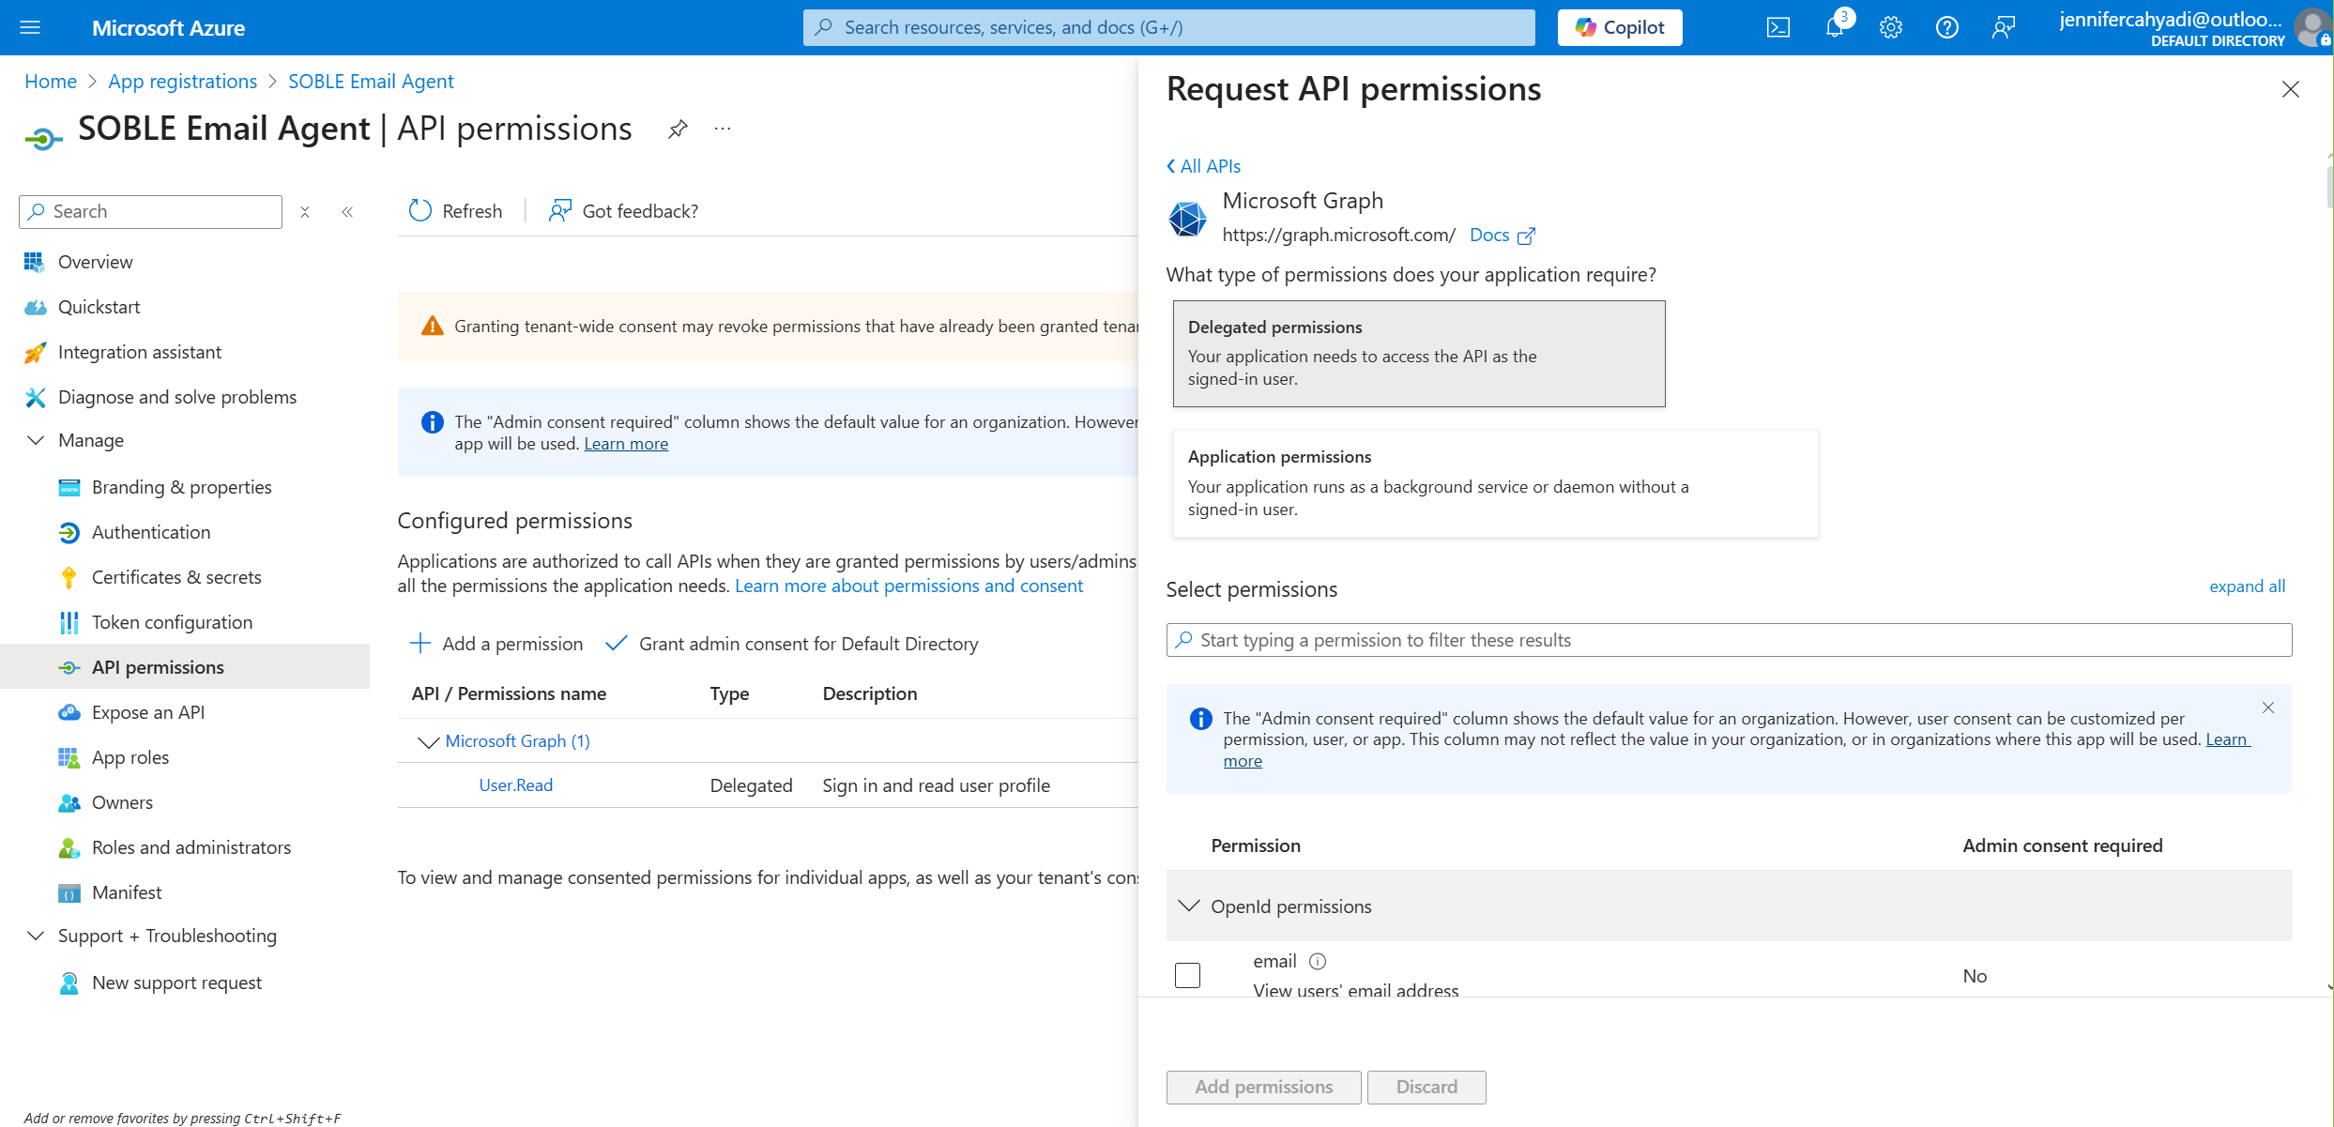Click Got feedback? in the toolbar
Screen dimensions: 2334x1127
pos(624,211)
